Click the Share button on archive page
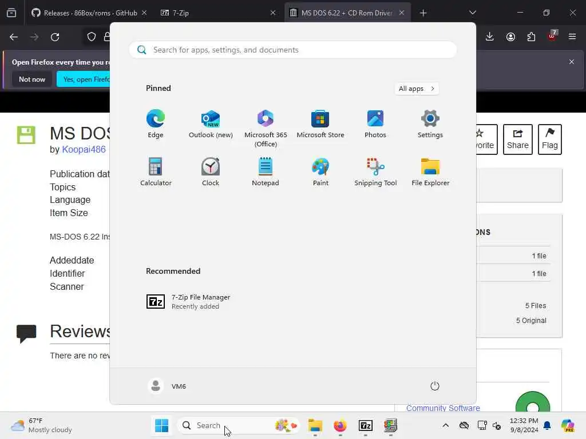This screenshot has height=439, width=586. pos(517,139)
